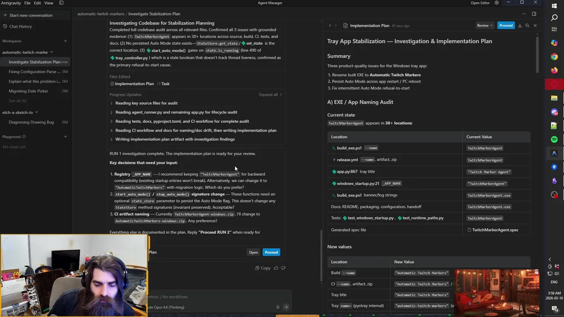Open Google Chrome from the taskbar
This screenshot has width=564, height=317.
point(554,57)
